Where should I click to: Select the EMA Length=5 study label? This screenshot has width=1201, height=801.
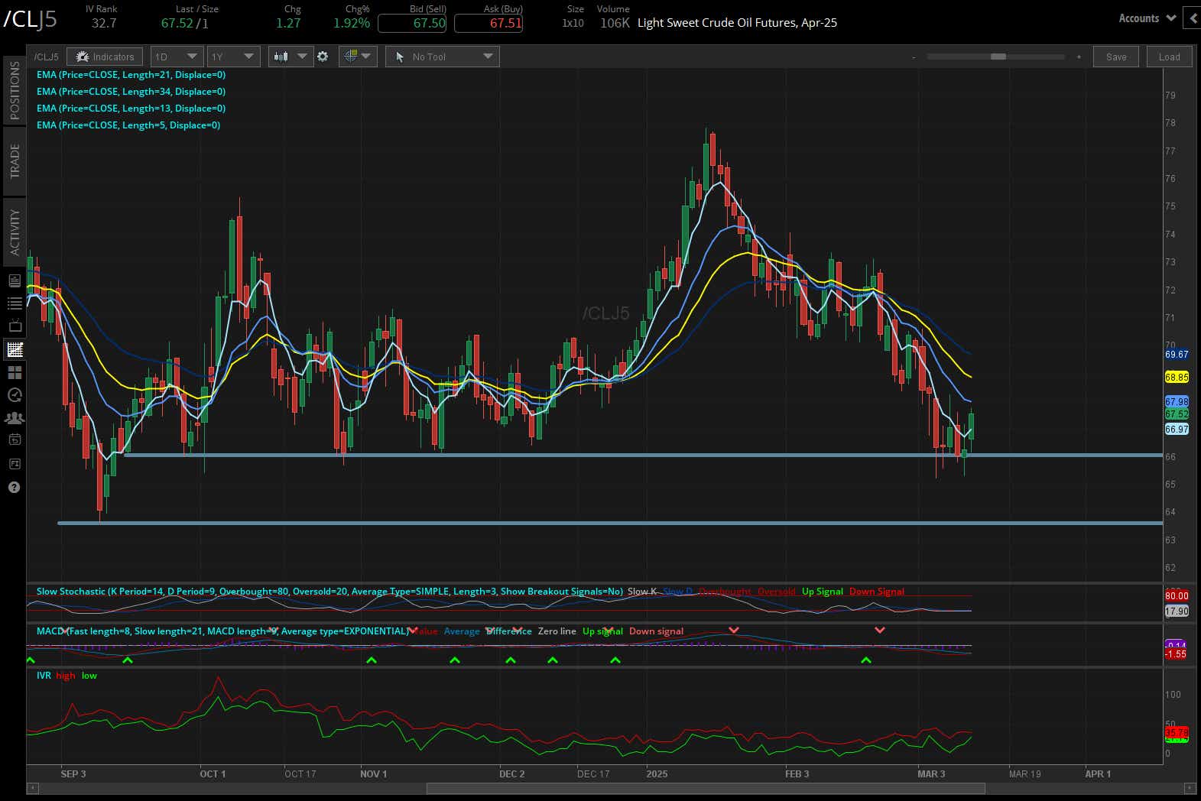[128, 125]
